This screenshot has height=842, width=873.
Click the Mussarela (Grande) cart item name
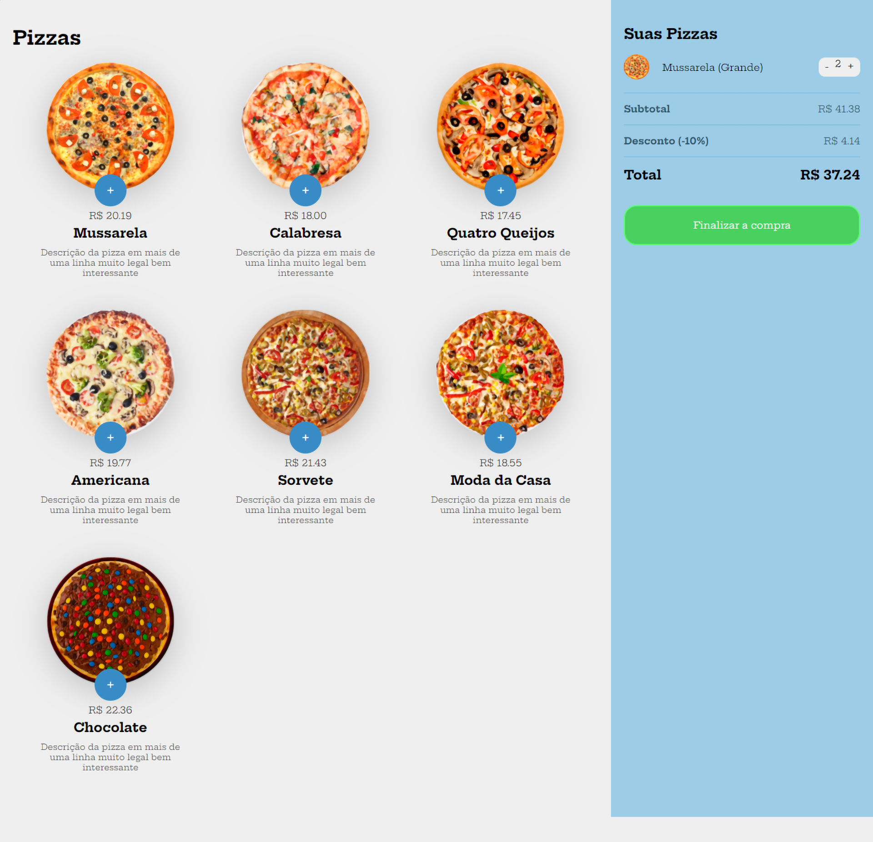(x=712, y=68)
